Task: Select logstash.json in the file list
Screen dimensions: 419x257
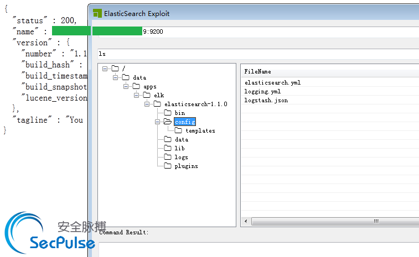Action: [266, 101]
